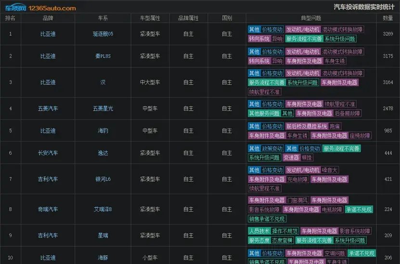
Task: Select the 充电故障 tag
Action: [x=297, y=179]
